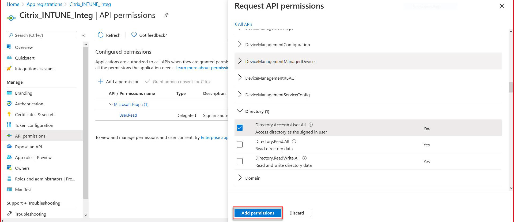Click the Troubleshooting wrench icon
Image resolution: width=514 pixels, height=222 pixels.
(9, 214)
